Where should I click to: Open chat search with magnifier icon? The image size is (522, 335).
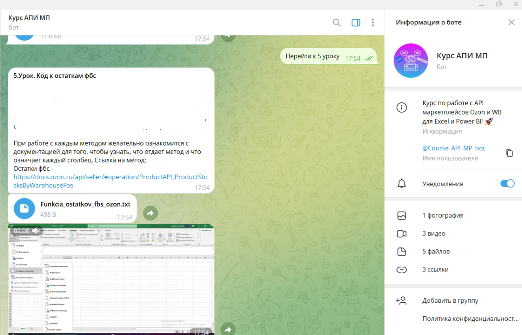click(x=336, y=23)
